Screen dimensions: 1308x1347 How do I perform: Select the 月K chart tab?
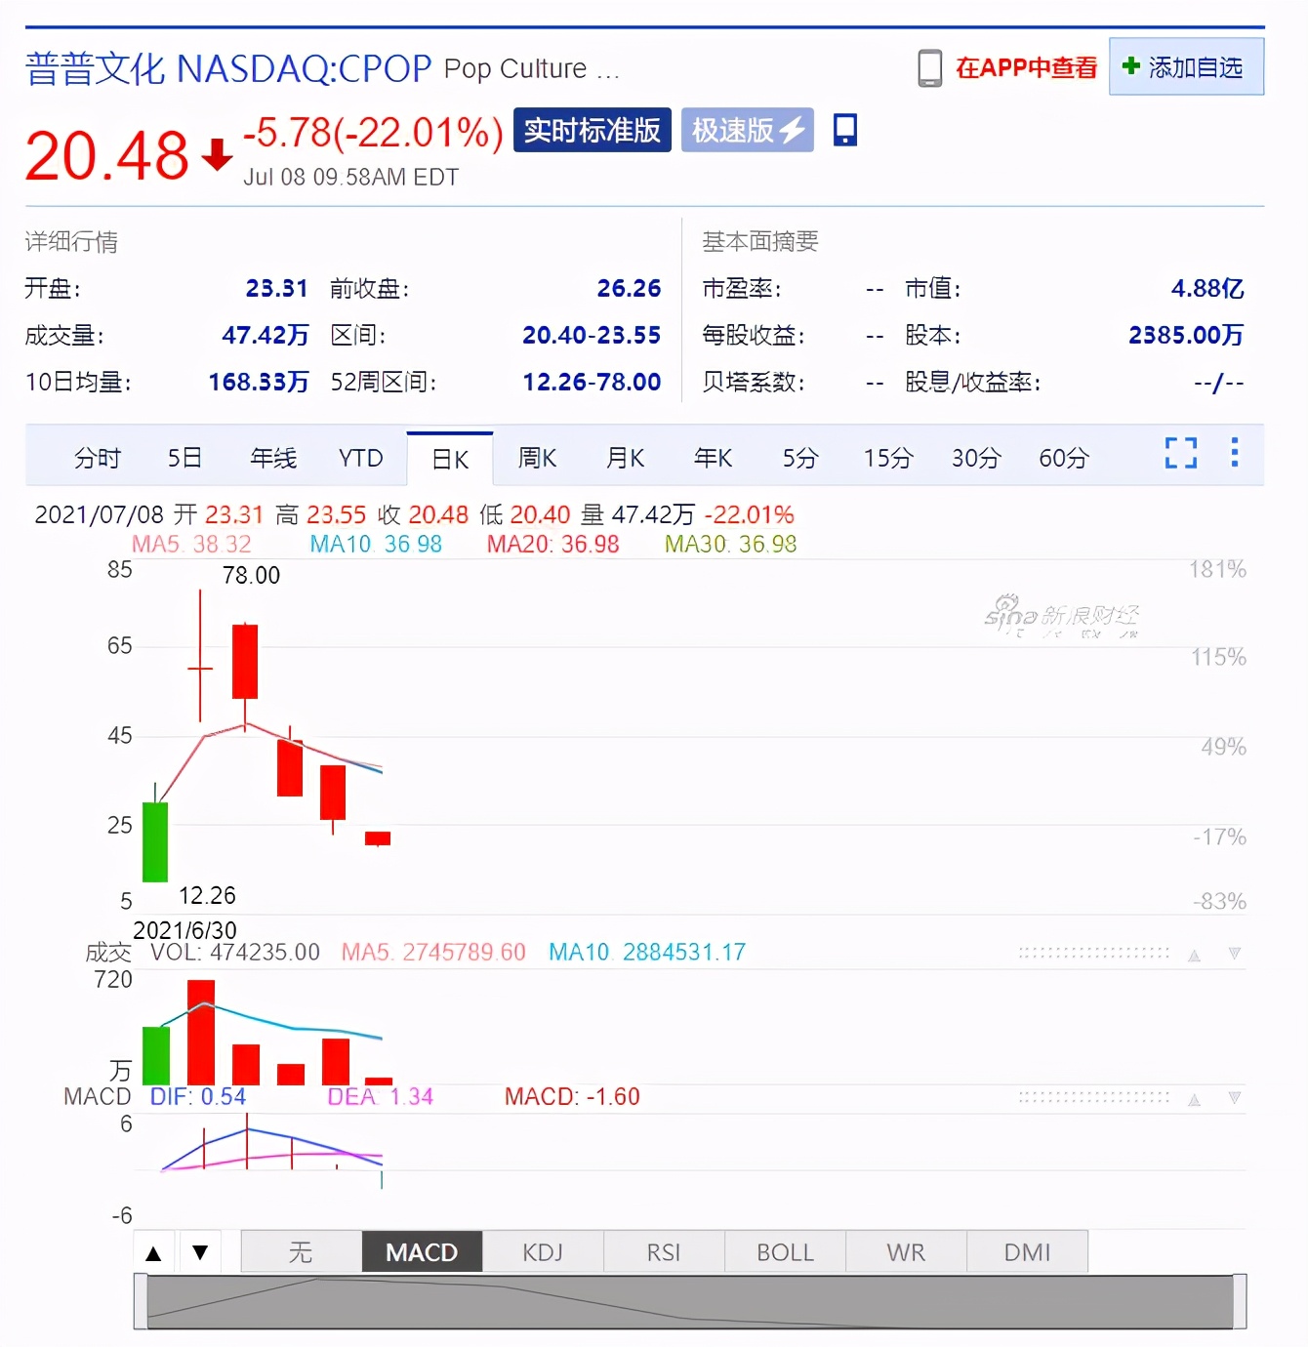625,458
